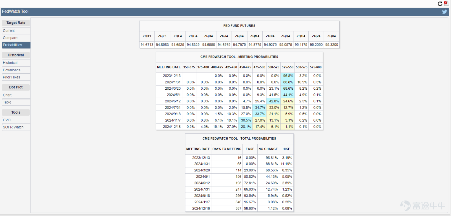Click the ZQK4 futures column header
This screenshot has width=451, height=216.
coord(239,36)
